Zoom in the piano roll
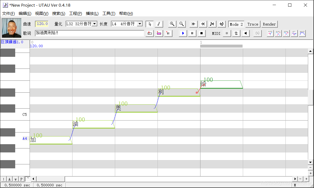Screen dimensions: 314x188 coord(172,24)
